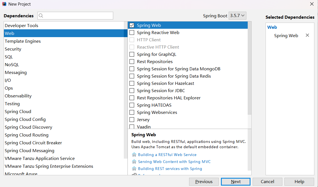This screenshot has width=318, height=187.
Task: Select the Web category
Action: [x=64, y=33]
